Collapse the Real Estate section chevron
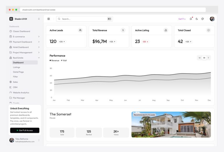The width and height of the screenshot is (224, 152). coord(39,58)
